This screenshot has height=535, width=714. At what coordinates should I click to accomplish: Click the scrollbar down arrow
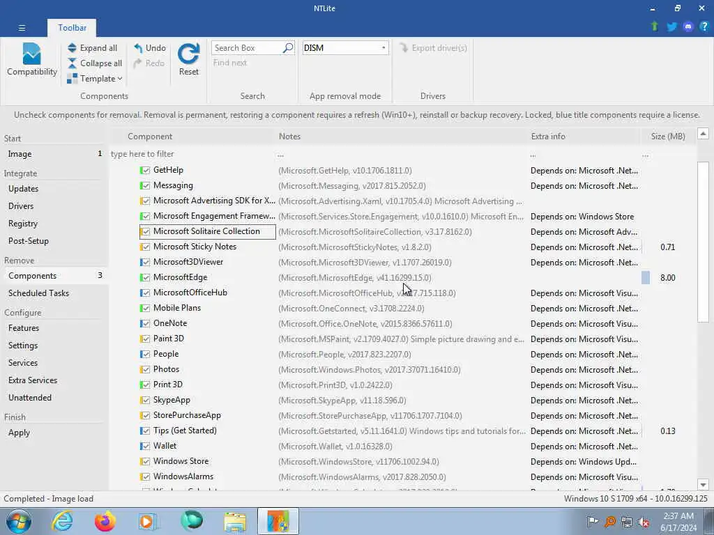[x=703, y=485]
